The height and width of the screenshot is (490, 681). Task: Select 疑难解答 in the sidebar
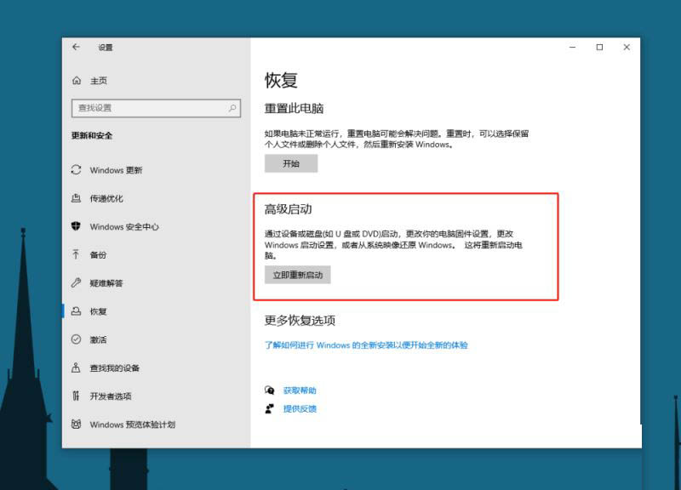(106, 283)
